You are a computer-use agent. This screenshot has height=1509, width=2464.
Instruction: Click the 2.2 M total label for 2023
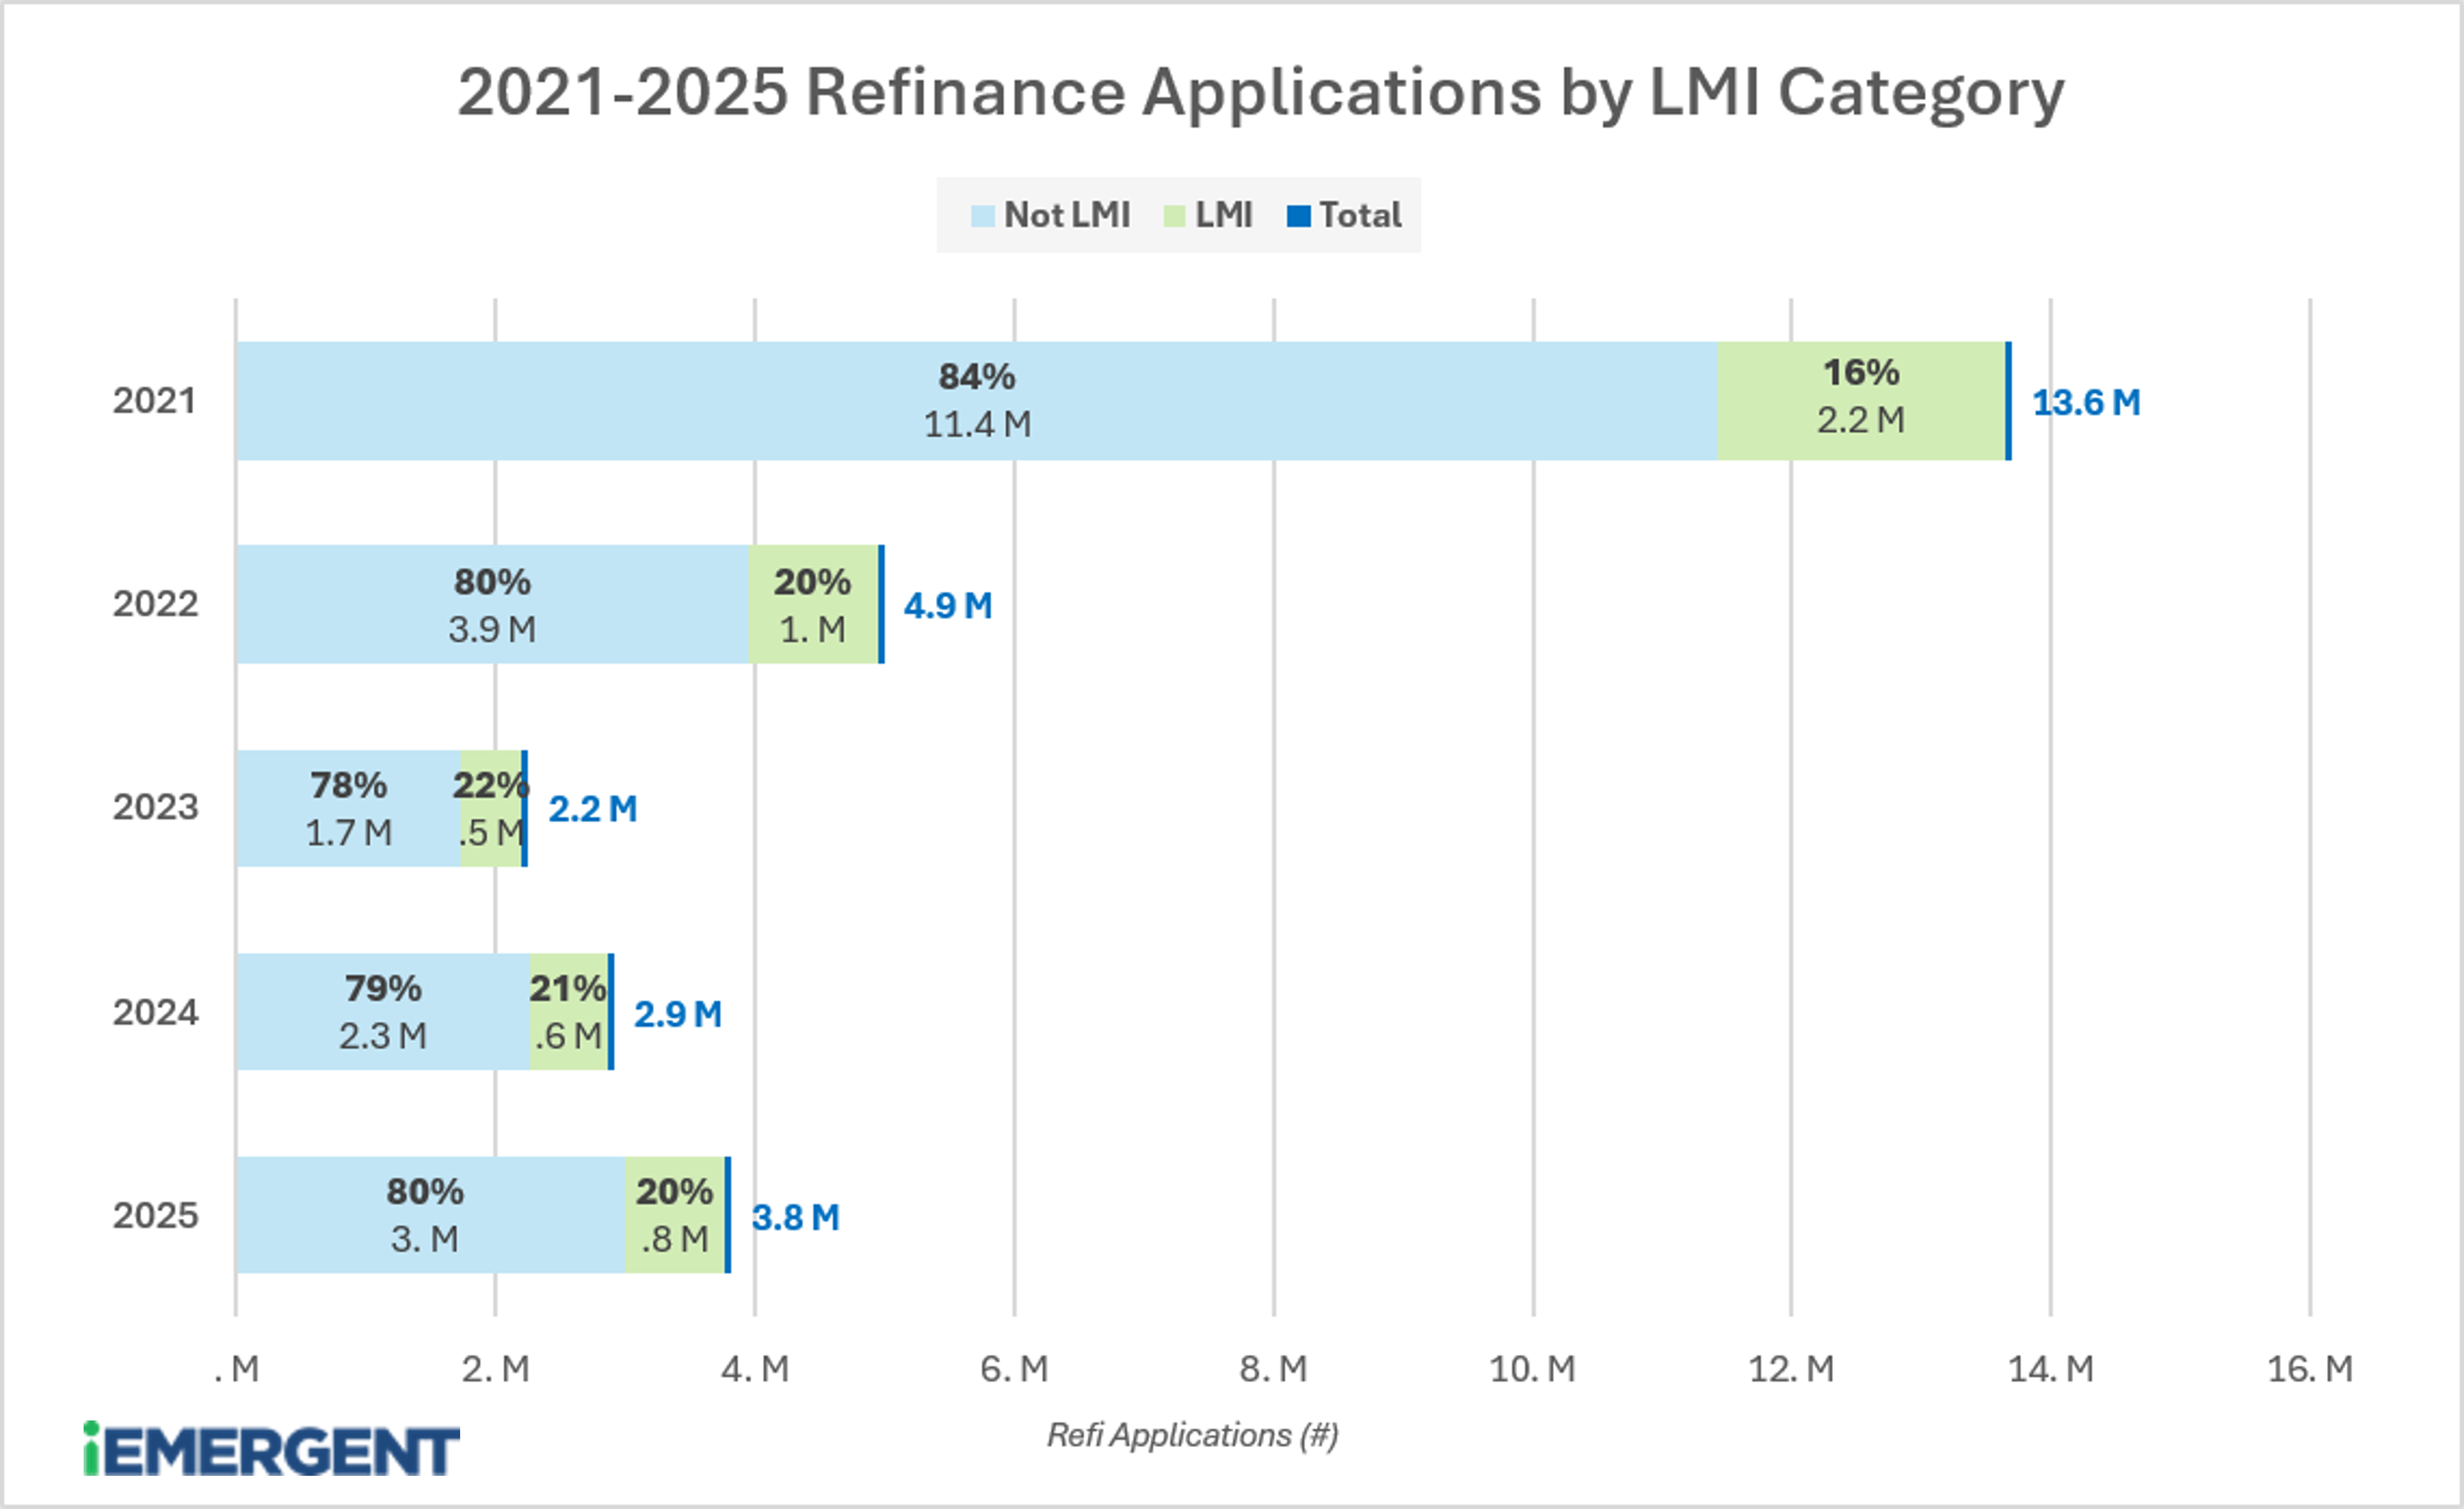pos(592,808)
